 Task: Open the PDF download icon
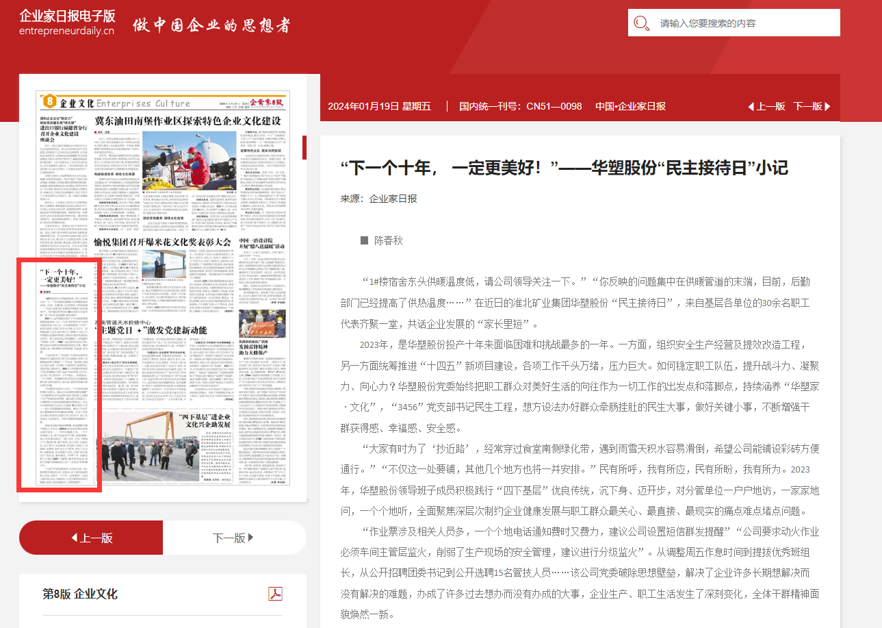(275, 594)
